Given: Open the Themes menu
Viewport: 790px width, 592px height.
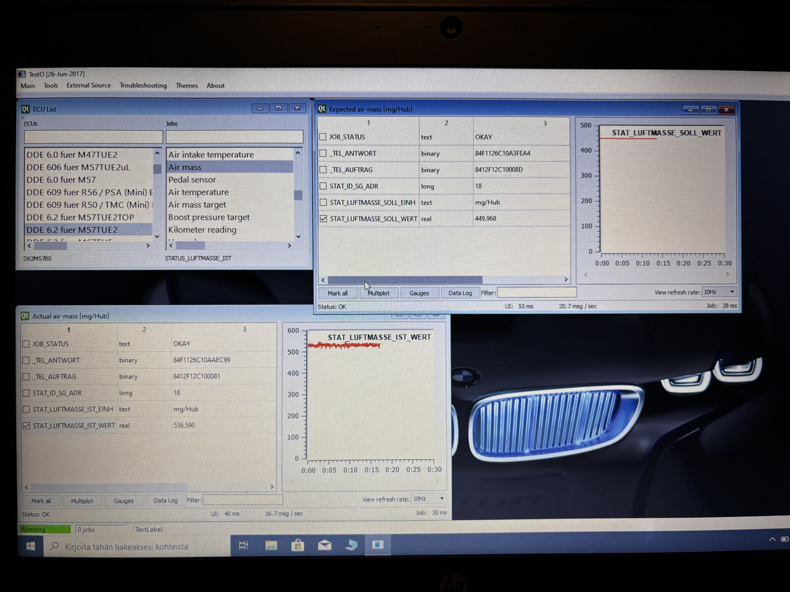Looking at the screenshot, I should tap(186, 86).
